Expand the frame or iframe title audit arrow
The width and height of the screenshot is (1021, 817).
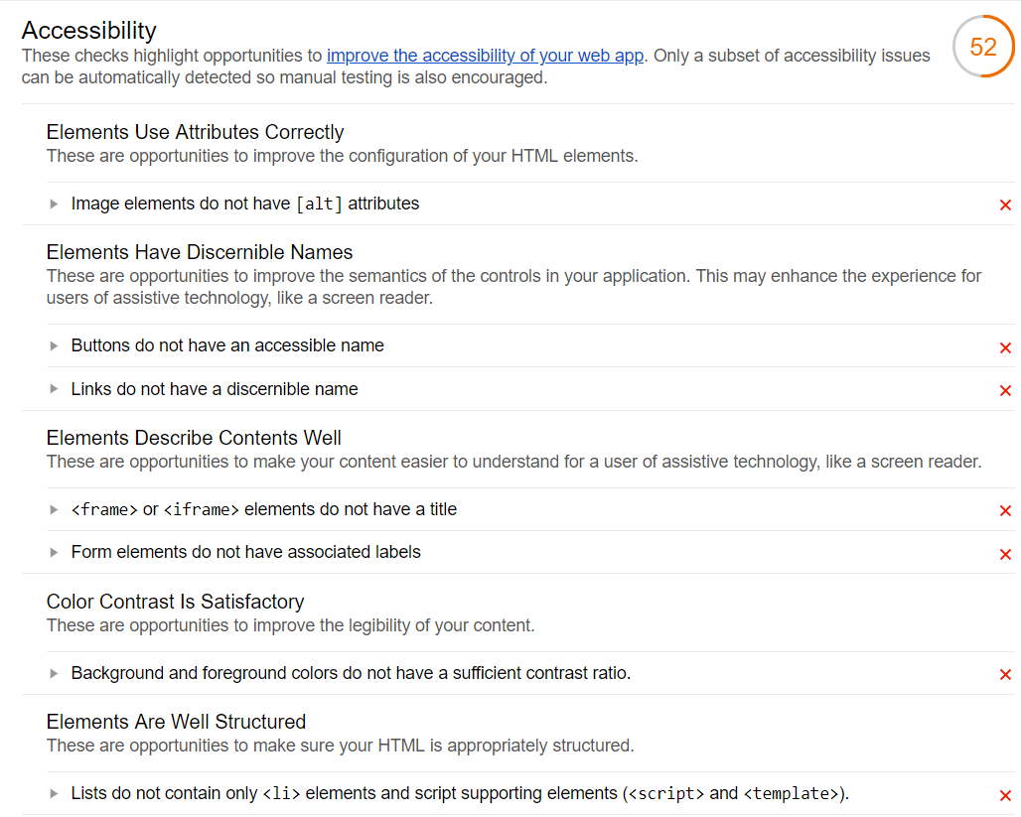55,510
